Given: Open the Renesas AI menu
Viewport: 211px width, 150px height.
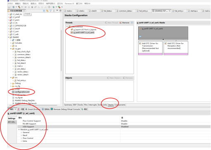Looking at the screenshot, I should click(x=70, y=3).
